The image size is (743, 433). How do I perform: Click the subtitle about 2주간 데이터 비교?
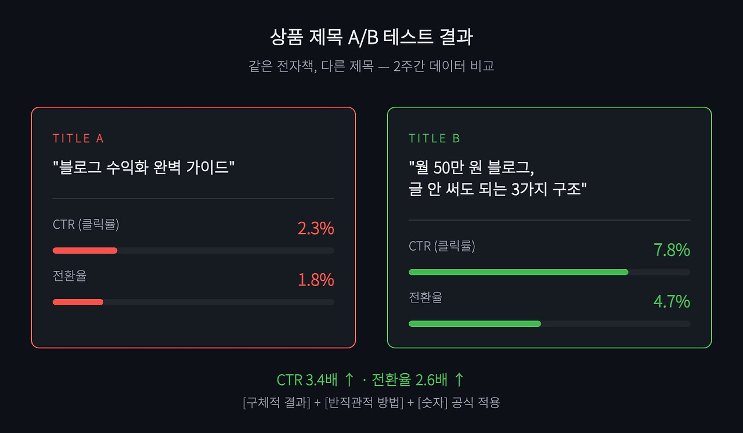pyautogui.click(x=371, y=66)
